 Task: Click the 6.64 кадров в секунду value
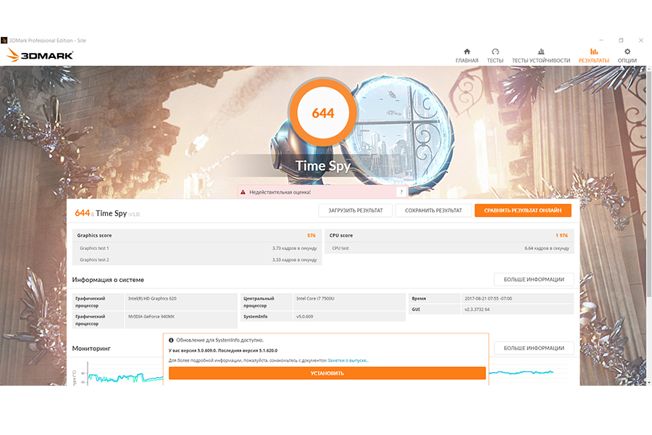pyautogui.click(x=547, y=248)
